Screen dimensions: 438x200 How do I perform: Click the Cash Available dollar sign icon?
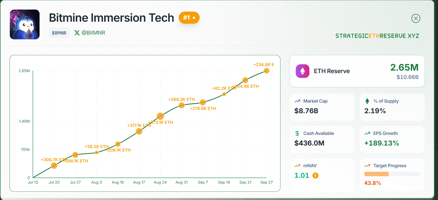click(x=297, y=133)
